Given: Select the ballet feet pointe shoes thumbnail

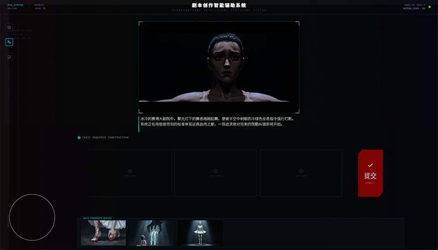Looking at the screenshot, I should click(x=103, y=233).
